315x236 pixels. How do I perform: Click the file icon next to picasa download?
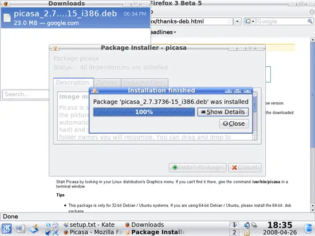pos(7,18)
